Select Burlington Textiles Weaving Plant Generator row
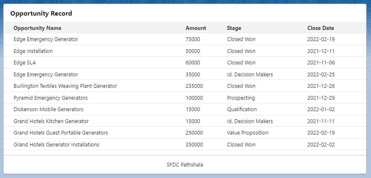The width and height of the screenshot is (371, 178). [65, 86]
